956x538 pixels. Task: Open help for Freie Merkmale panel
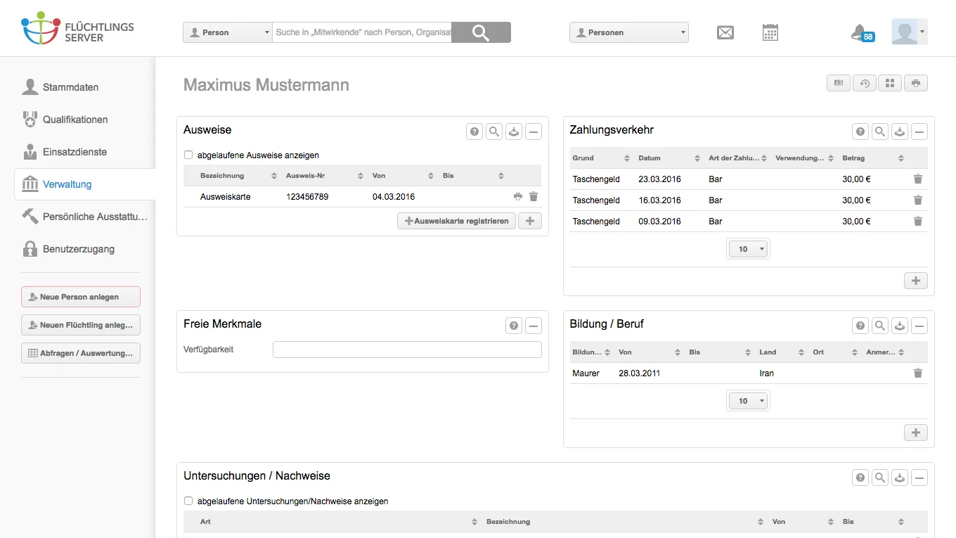pos(514,326)
